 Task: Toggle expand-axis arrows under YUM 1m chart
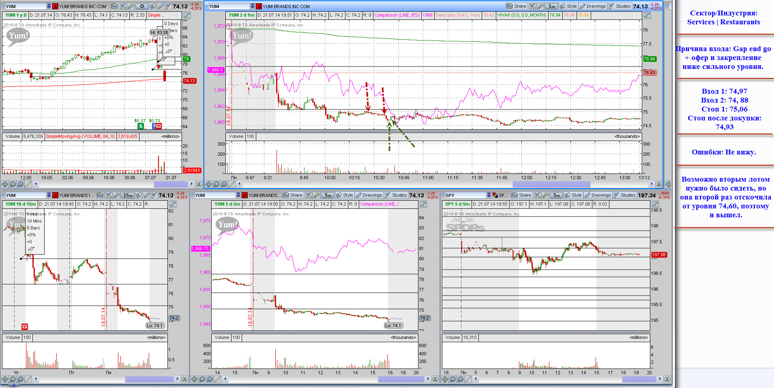click(659, 184)
